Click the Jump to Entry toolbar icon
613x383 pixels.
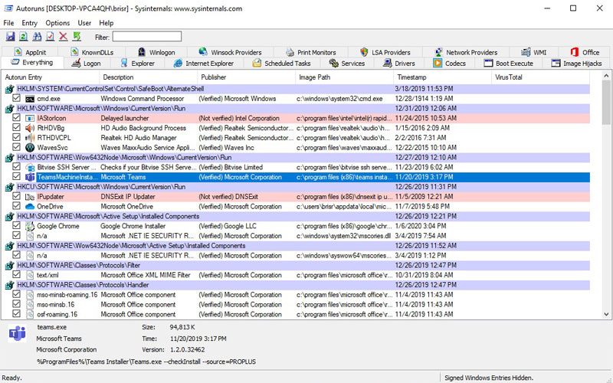click(x=77, y=37)
